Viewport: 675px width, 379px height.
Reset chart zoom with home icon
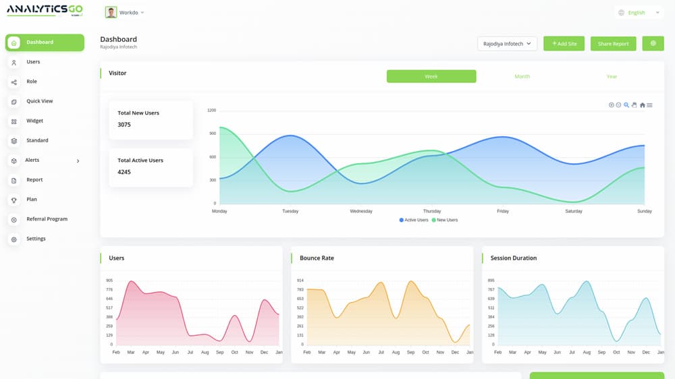[643, 105]
